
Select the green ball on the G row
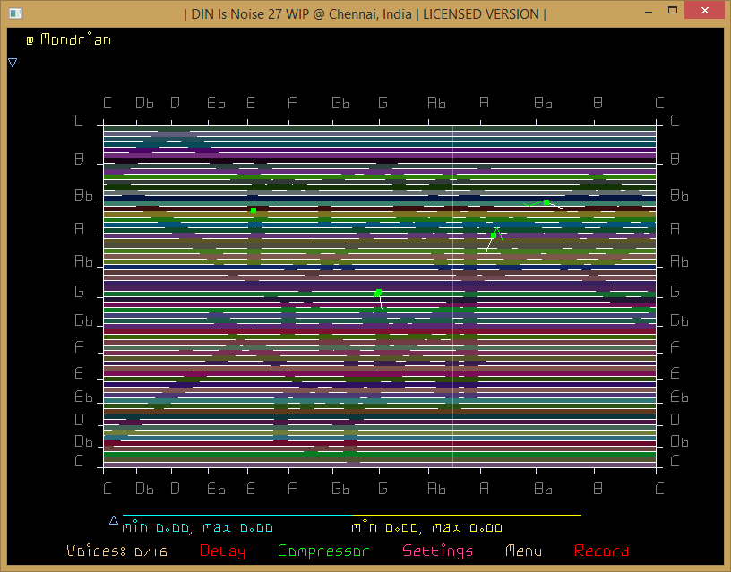(378, 293)
